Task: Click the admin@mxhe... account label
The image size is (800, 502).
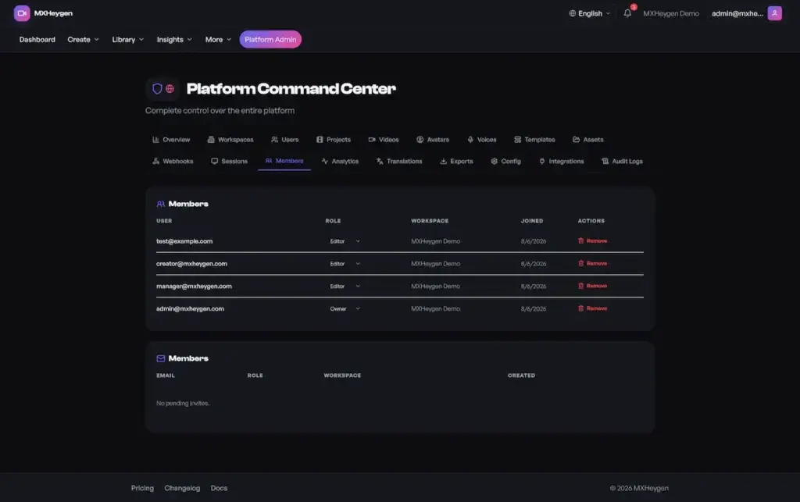Action: tap(737, 13)
